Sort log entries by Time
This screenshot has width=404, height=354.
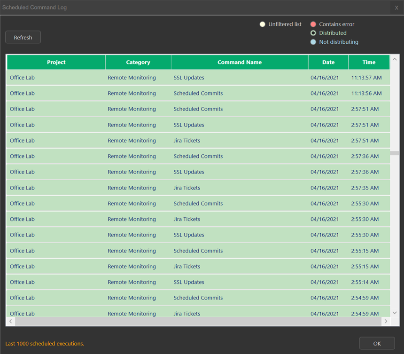tap(369, 62)
